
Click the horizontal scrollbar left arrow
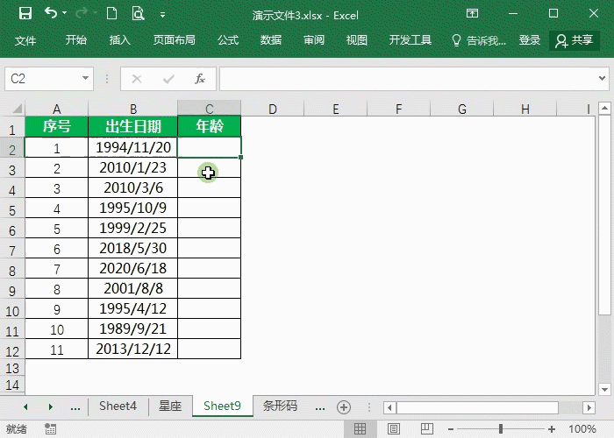point(389,408)
